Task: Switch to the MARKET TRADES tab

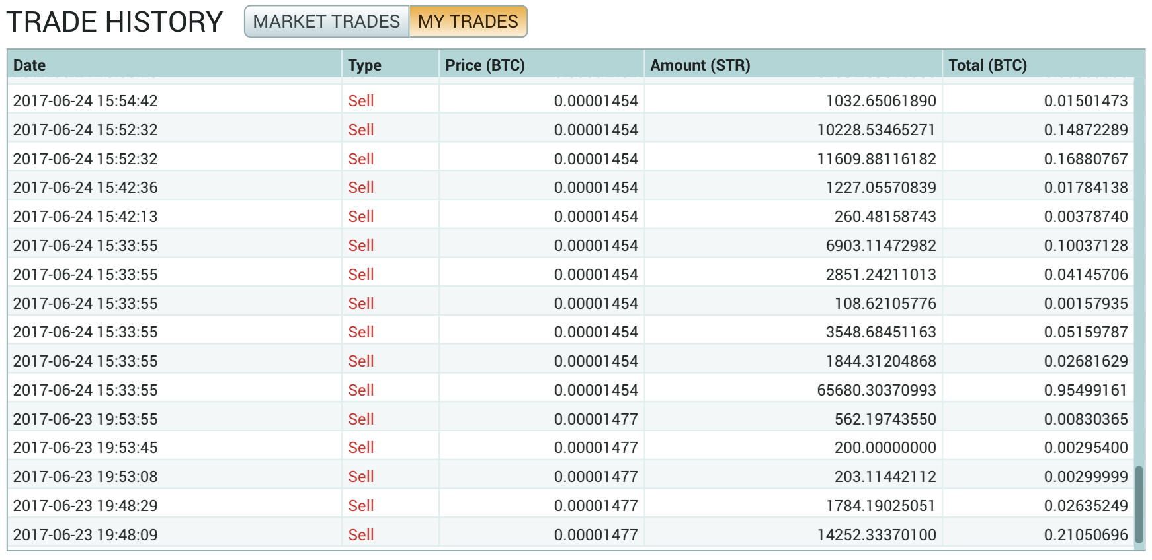Action: (327, 22)
